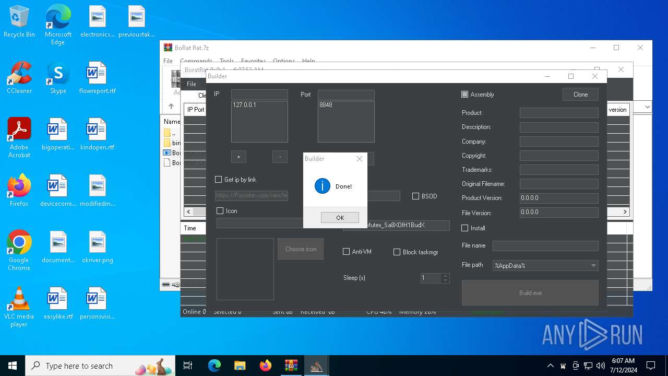Click the File Version field
Image resolution: width=668 pixels, height=376 pixels.
(559, 213)
